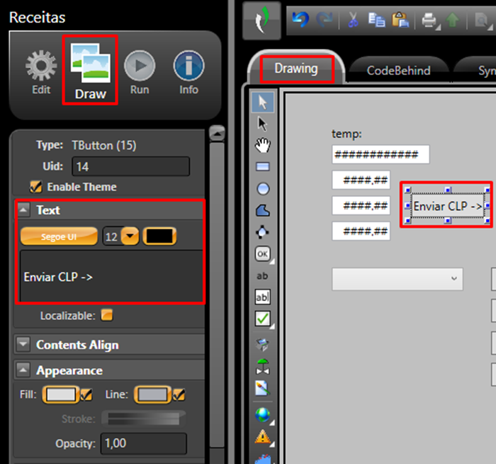Toggle the Localizable checkbox

(107, 315)
